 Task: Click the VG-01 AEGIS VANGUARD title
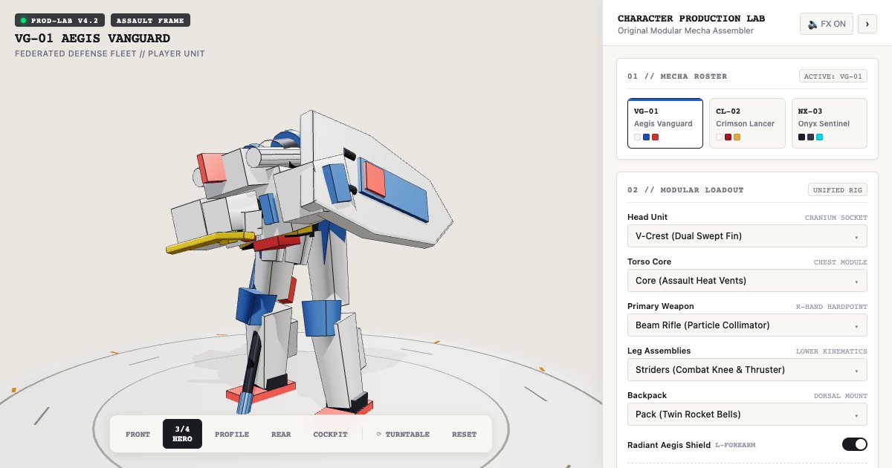[93, 39]
